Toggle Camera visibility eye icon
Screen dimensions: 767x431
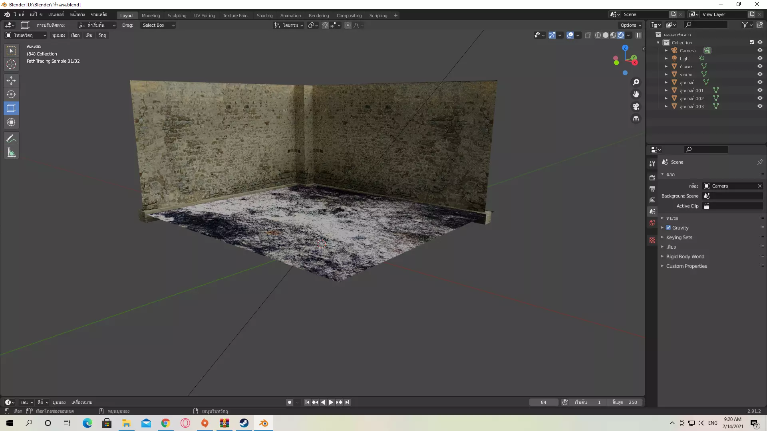point(760,50)
